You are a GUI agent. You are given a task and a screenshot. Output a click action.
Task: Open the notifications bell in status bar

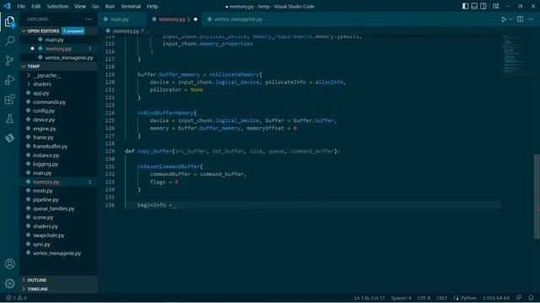pos(531,298)
